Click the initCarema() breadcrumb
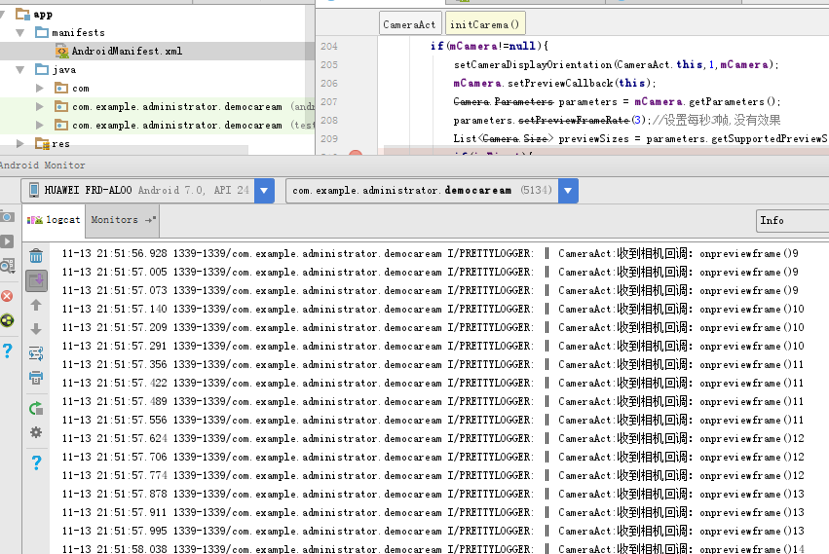The width and height of the screenshot is (829, 554). (x=484, y=24)
